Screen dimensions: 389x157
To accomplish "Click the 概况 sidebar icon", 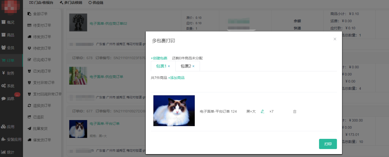I will tap(4, 22).
